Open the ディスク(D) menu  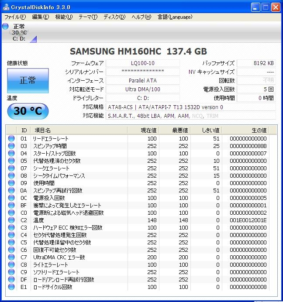point(114,17)
